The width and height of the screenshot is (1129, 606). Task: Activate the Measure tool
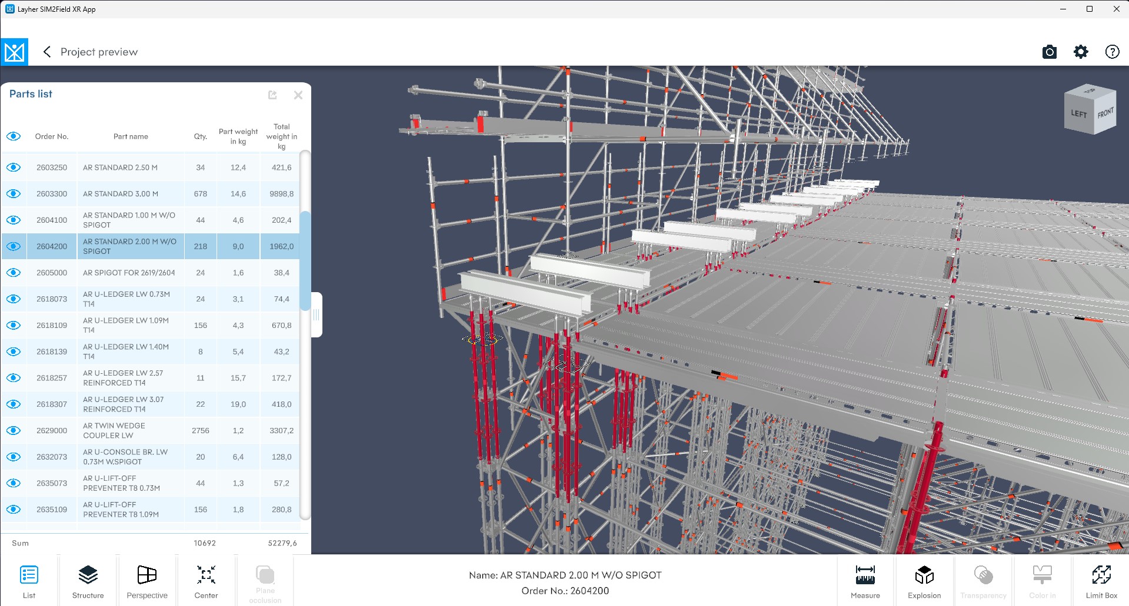point(865,581)
